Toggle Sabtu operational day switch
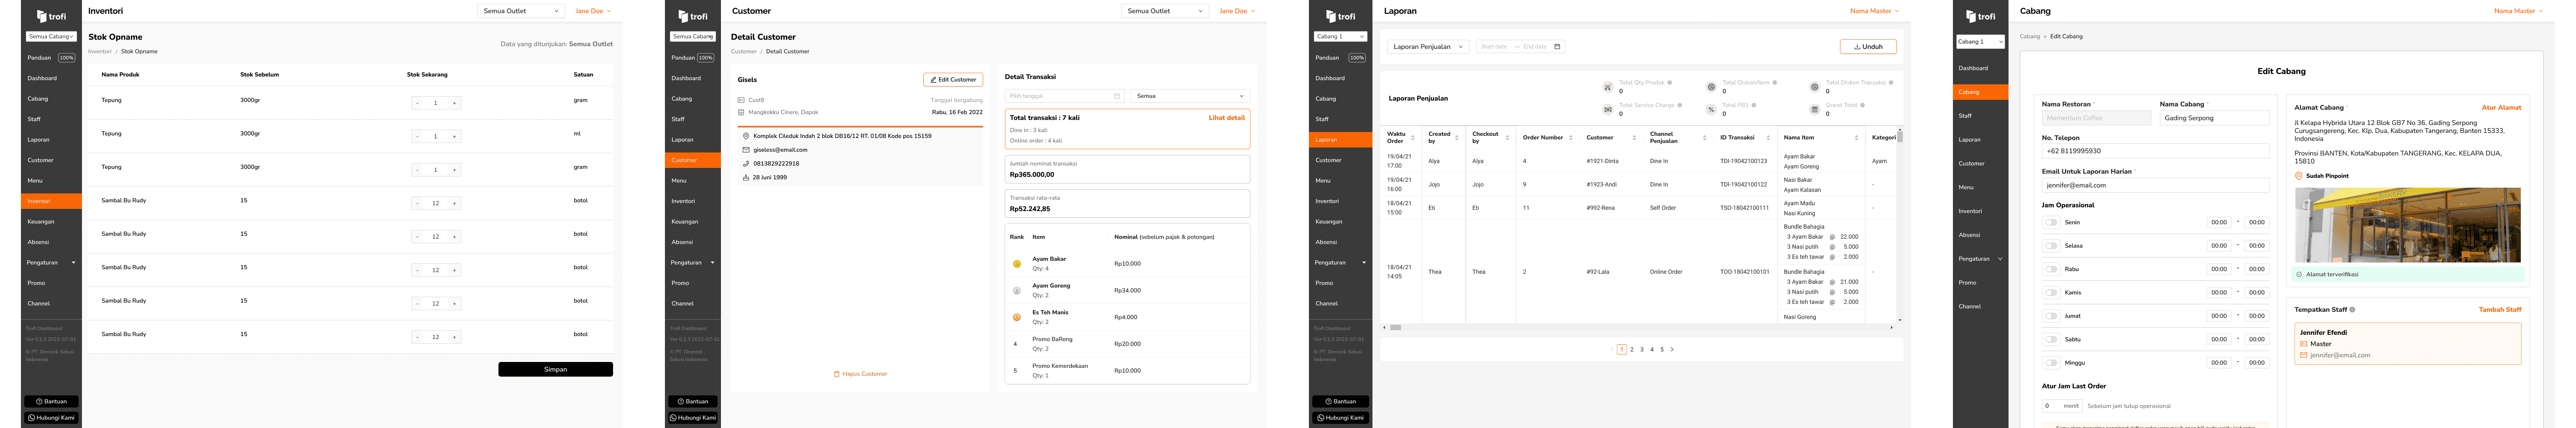 [2051, 340]
